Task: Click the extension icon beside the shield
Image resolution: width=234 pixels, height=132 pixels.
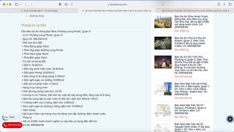Action: (66, 4)
